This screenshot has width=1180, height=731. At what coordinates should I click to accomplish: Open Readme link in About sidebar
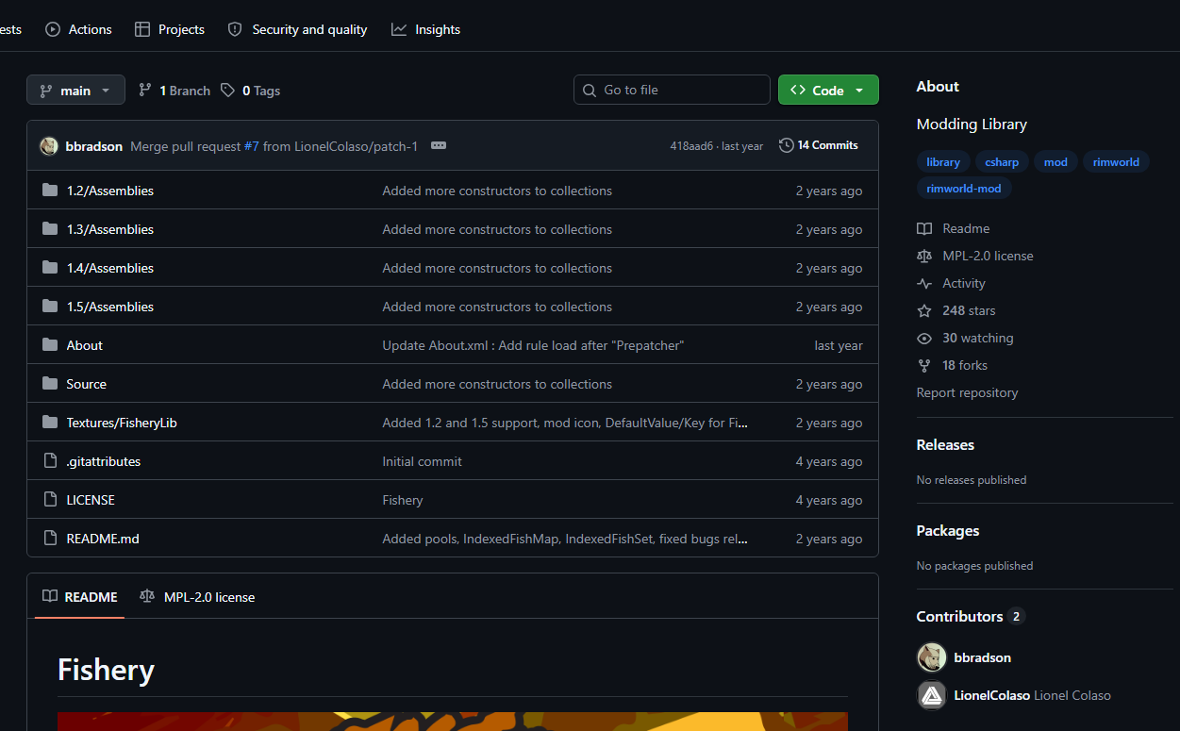(954, 228)
